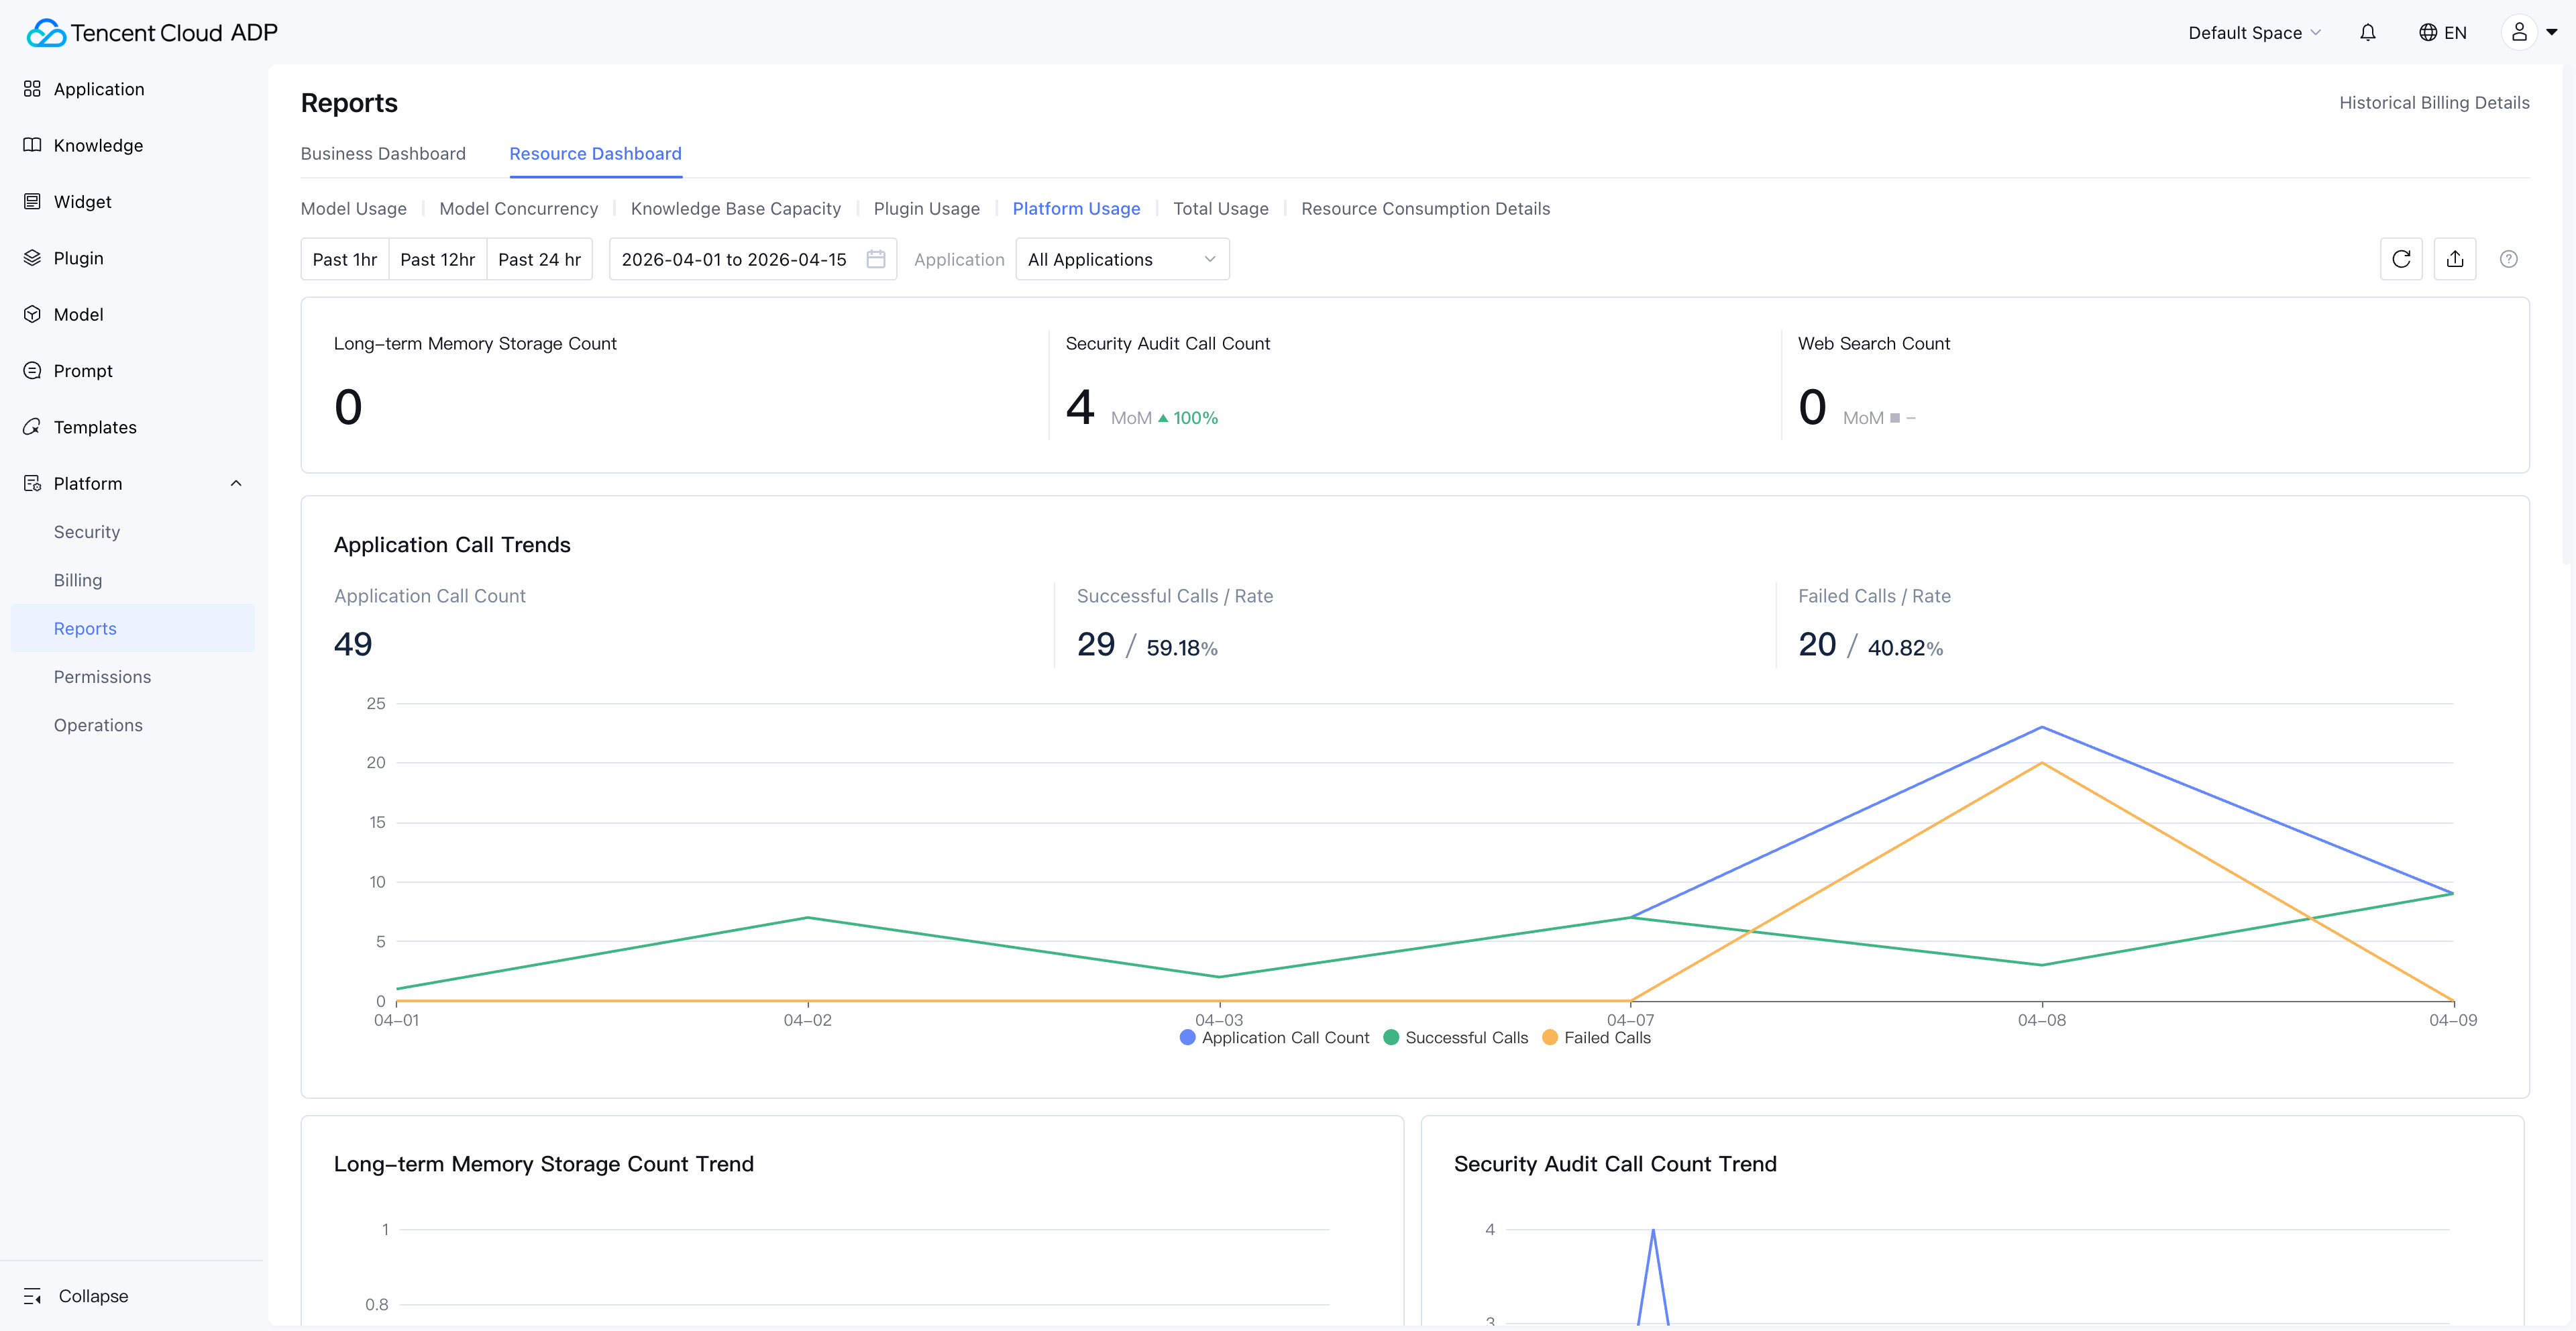Click the date range input field
The image size is (2576, 1331).
(735, 259)
